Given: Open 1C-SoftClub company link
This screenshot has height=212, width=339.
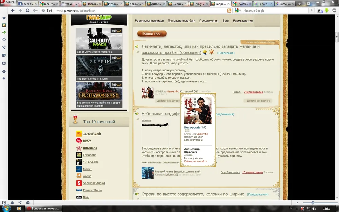Looking at the screenshot, I should pos(92,134).
